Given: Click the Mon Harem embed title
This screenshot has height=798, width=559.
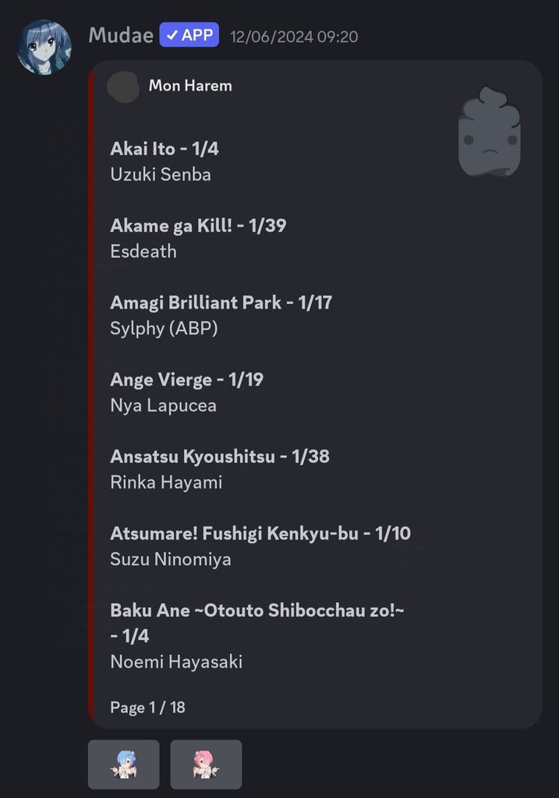Looking at the screenshot, I should (x=190, y=86).
